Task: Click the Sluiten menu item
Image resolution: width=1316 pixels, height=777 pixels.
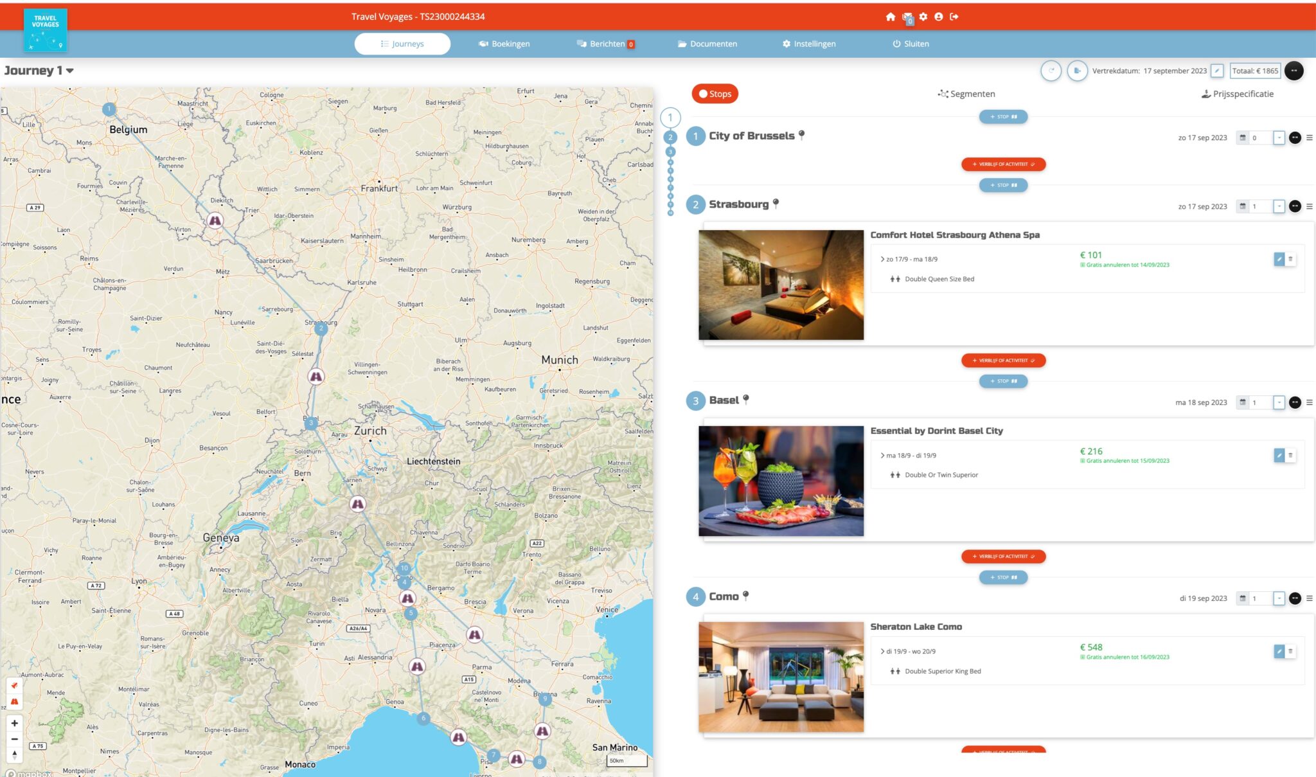Action: point(911,44)
